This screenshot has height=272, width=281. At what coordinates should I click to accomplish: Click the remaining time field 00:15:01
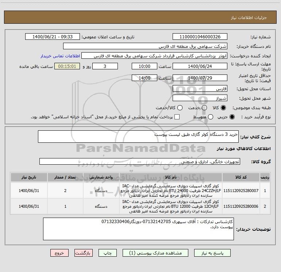pyautogui.click(x=67, y=66)
